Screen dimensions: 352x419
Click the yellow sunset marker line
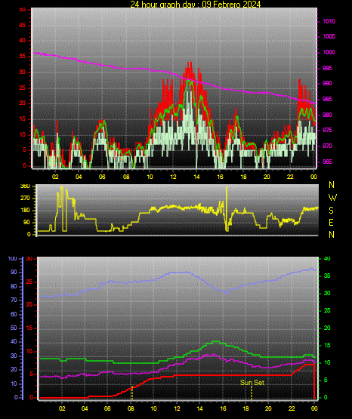[x=252, y=393]
